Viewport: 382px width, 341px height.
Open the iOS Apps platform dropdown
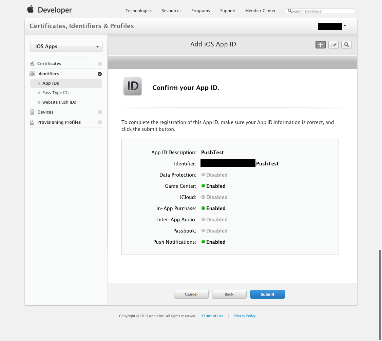(x=66, y=46)
